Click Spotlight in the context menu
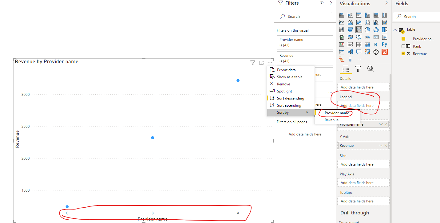 pos(291,91)
